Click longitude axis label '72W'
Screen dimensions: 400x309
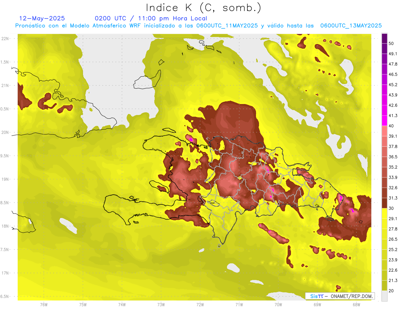tap(200, 304)
